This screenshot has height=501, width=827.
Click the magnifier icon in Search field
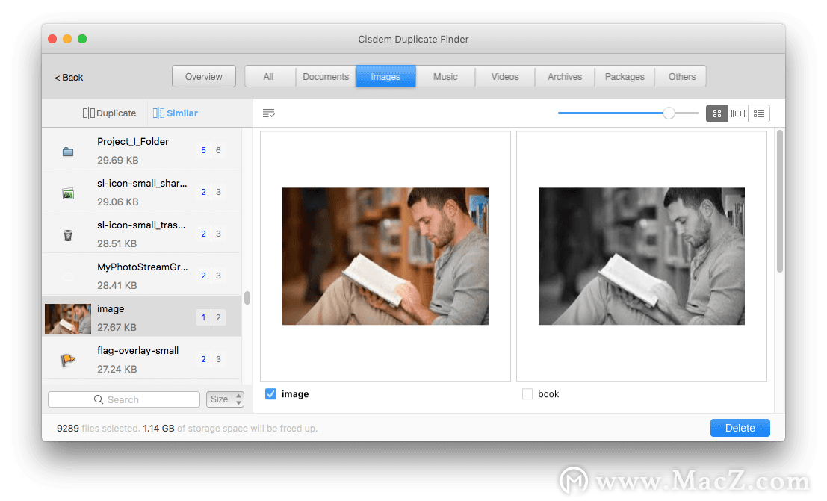coord(99,399)
